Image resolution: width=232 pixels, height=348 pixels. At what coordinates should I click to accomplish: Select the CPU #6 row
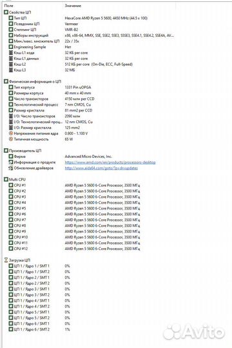74,214
